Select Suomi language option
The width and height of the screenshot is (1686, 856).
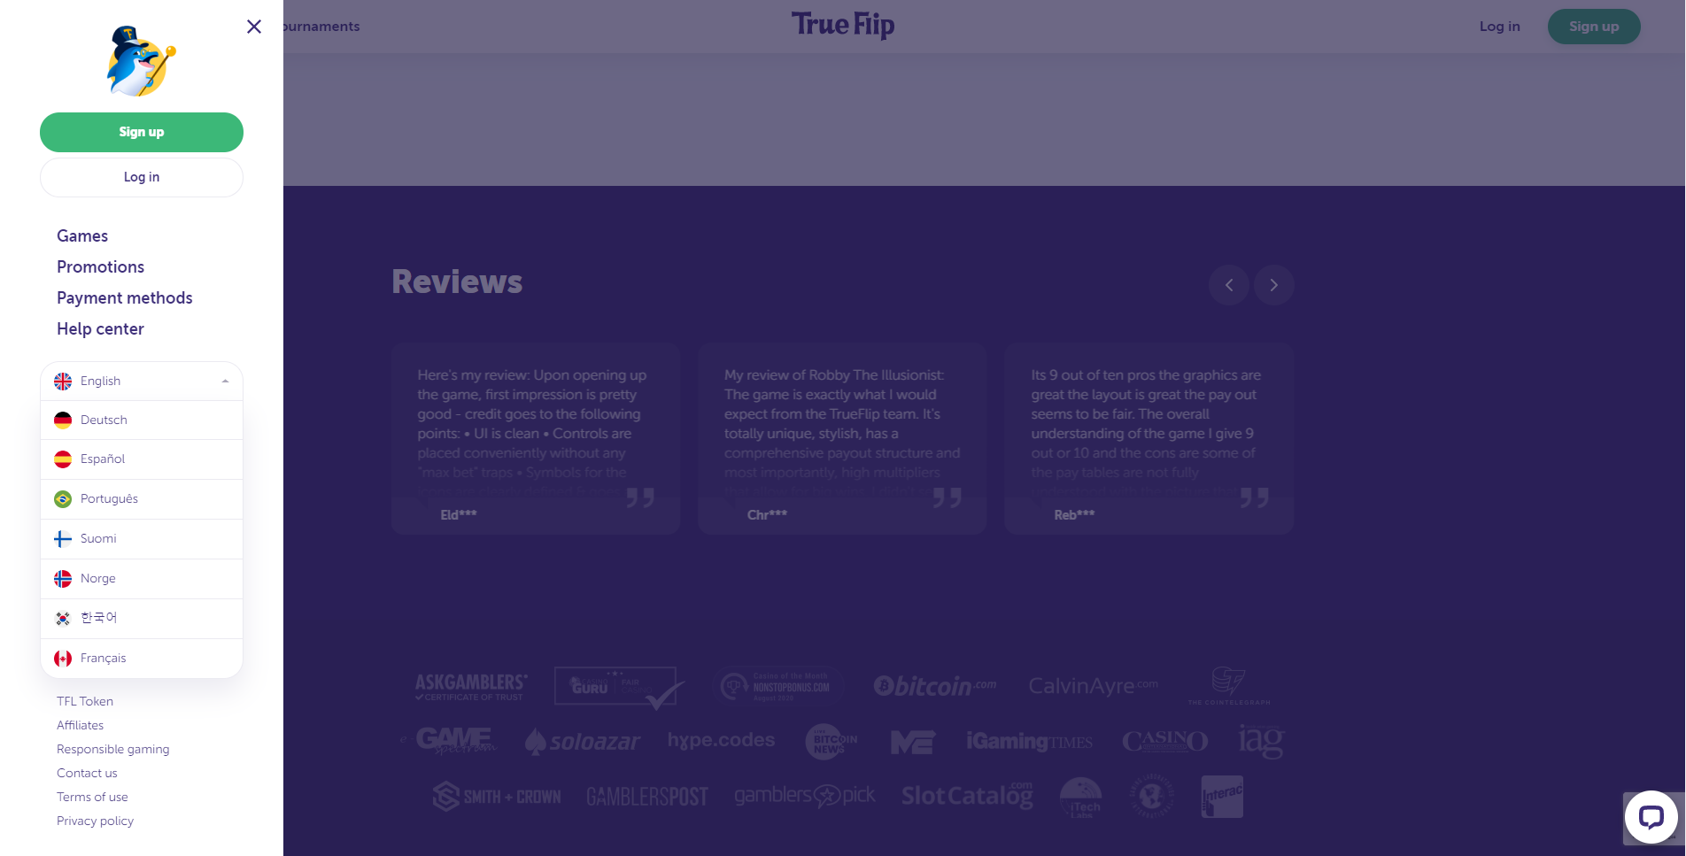click(x=142, y=538)
